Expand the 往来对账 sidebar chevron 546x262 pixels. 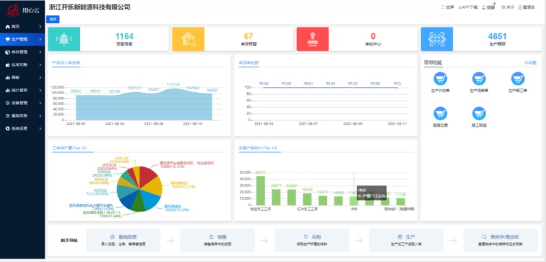click(x=40, y=65)
